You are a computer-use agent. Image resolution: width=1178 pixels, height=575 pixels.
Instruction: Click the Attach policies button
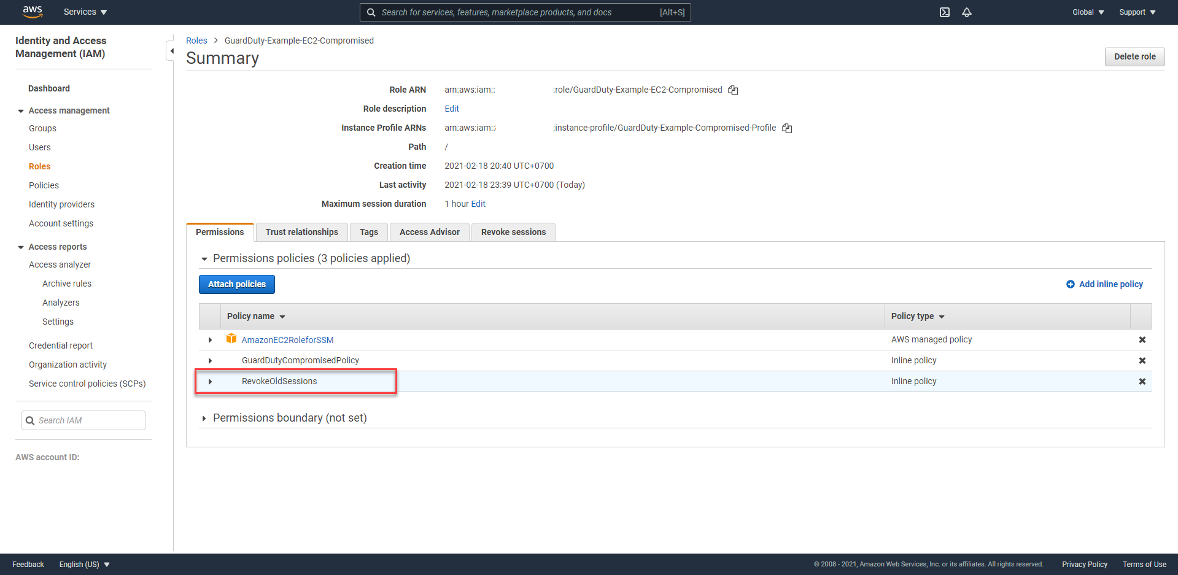click(237, 284)
